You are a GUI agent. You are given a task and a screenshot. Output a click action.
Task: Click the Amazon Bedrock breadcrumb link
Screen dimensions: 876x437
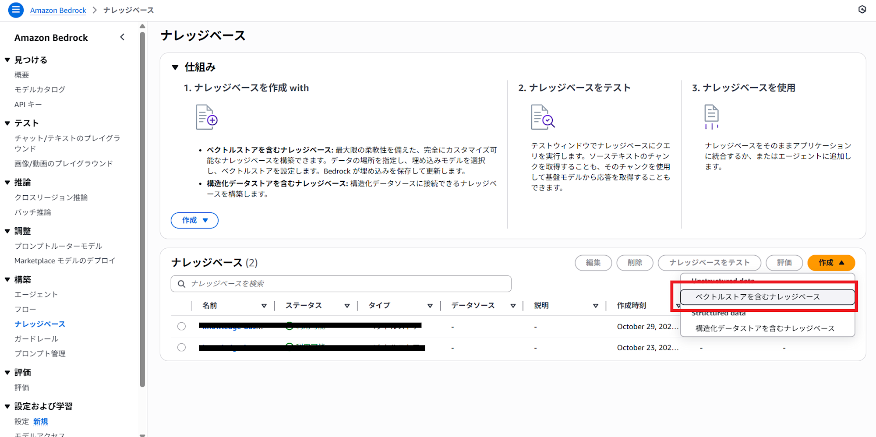58,10
